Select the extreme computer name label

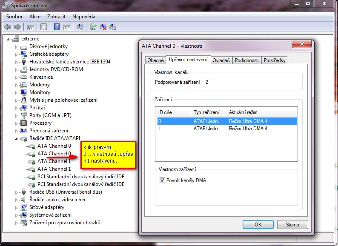30,39
